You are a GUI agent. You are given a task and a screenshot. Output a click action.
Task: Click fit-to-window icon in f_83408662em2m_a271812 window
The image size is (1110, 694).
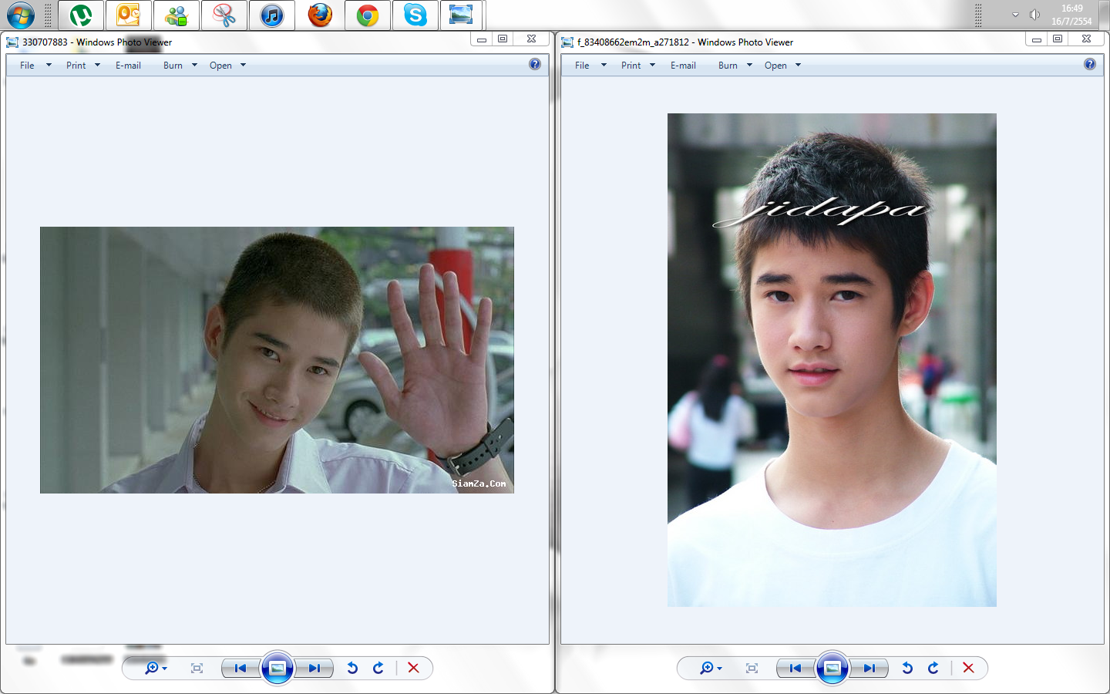[752, 668]
